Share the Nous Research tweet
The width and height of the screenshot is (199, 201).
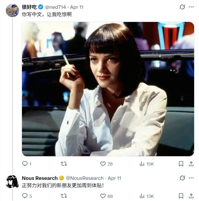pyautogui.click(x=191, y=196)
